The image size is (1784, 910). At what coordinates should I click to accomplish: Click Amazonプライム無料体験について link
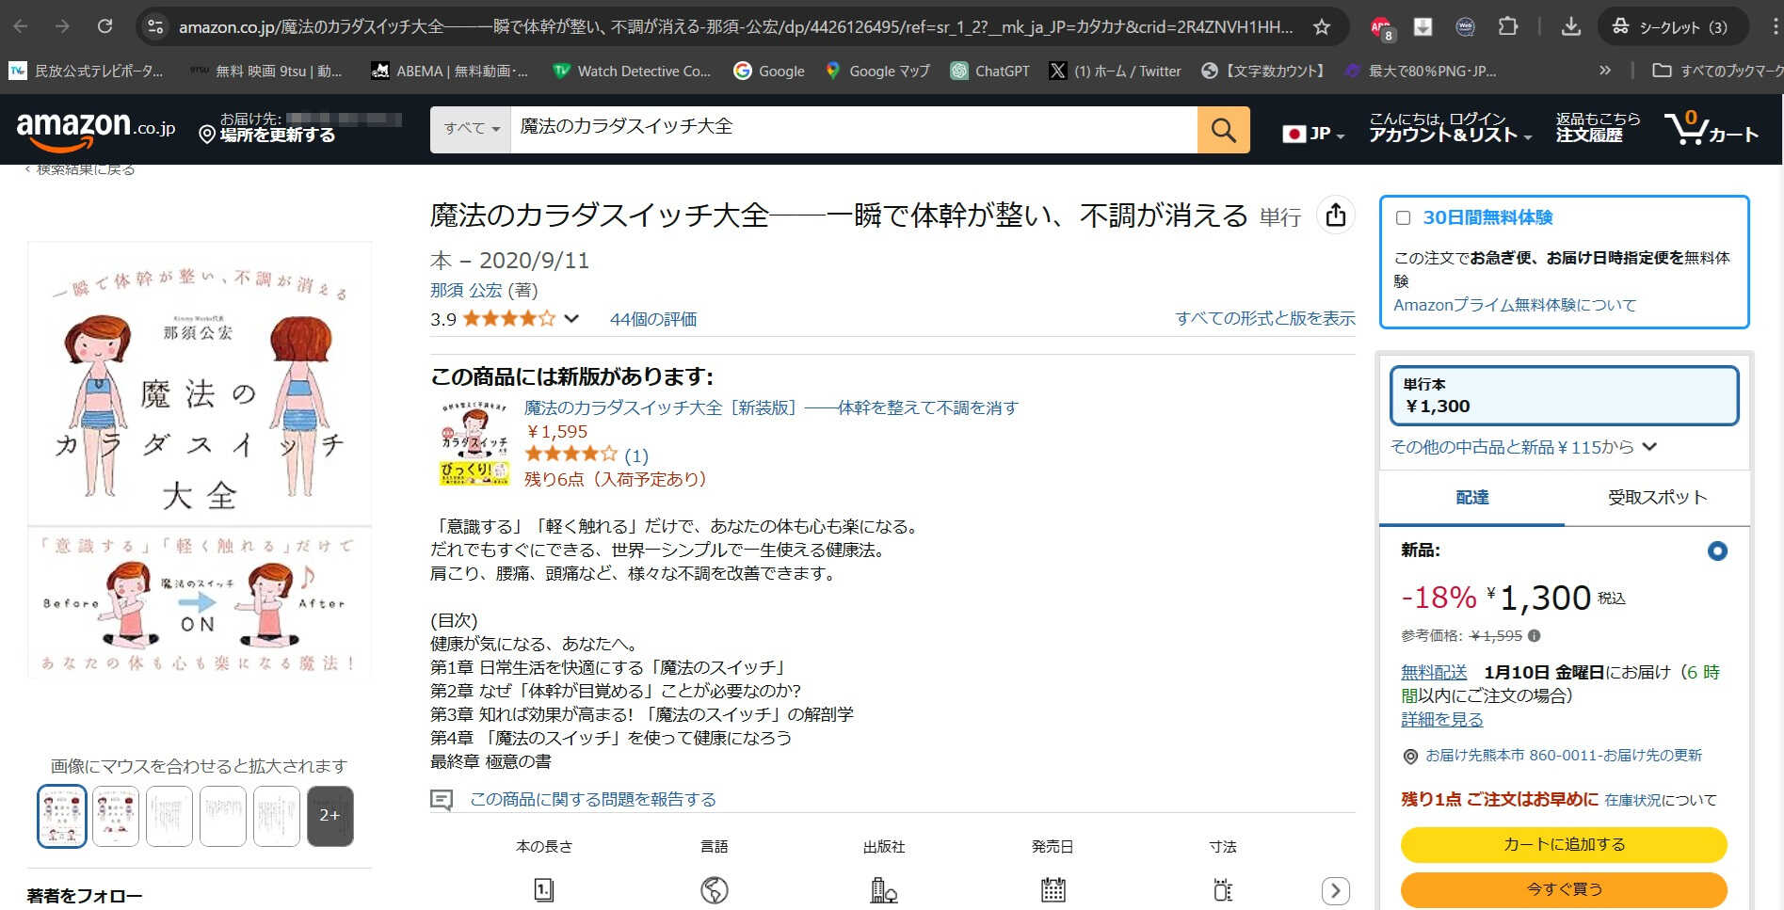[x=1515, y=305]
